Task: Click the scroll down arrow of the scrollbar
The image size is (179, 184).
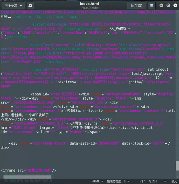Action: click(x=177, y=177)
